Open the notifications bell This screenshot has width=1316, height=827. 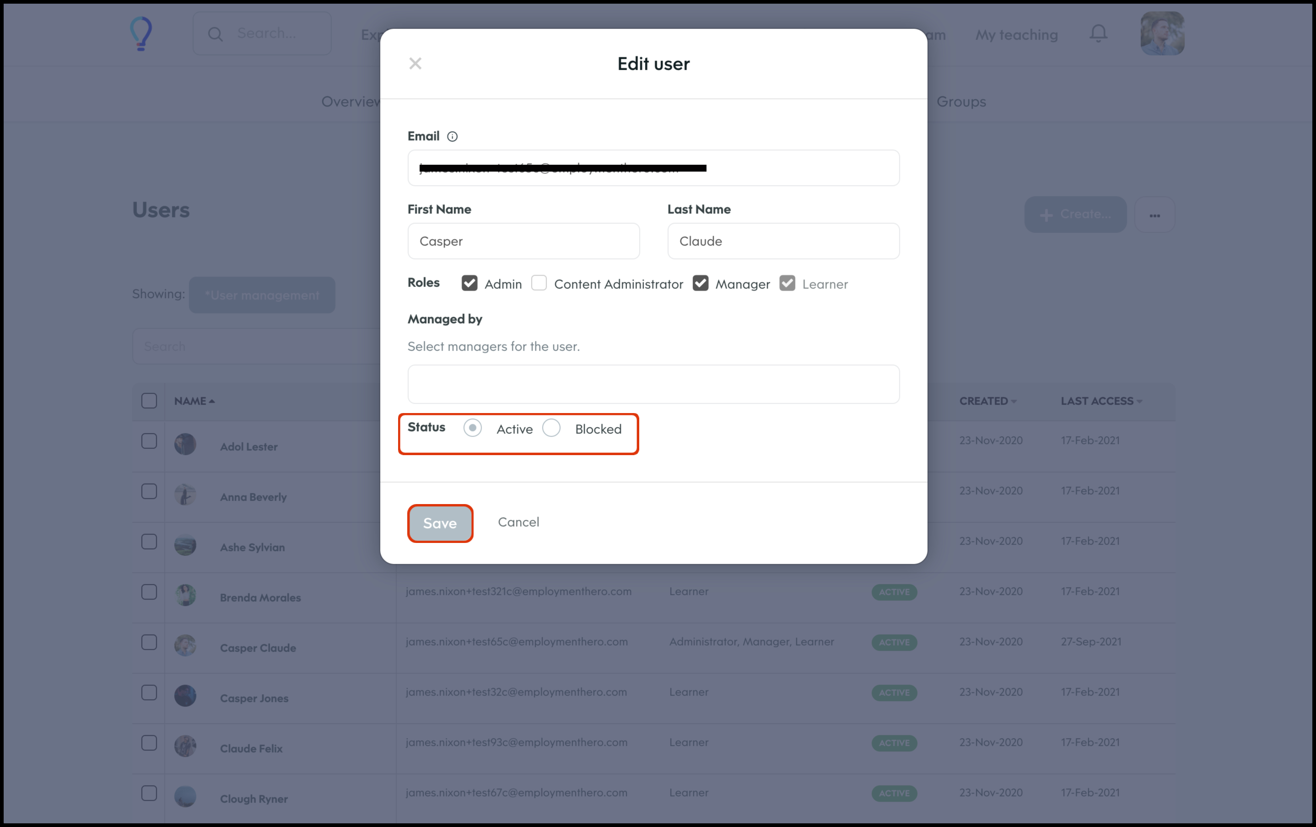1098,34
